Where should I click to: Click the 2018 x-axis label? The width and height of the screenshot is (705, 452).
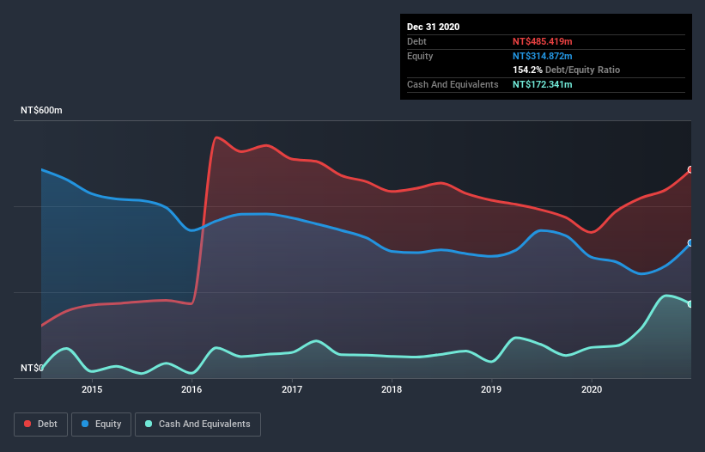coord(392,389)
